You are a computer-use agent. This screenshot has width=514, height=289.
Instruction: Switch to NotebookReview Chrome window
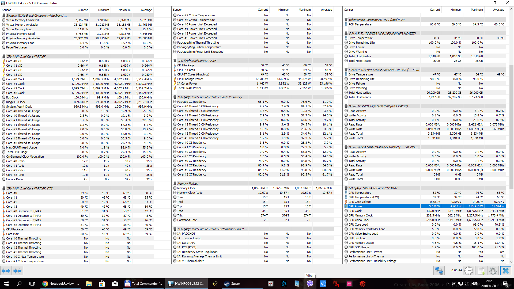(61, 284)
